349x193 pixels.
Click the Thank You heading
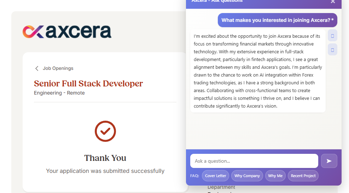(105, 158)
